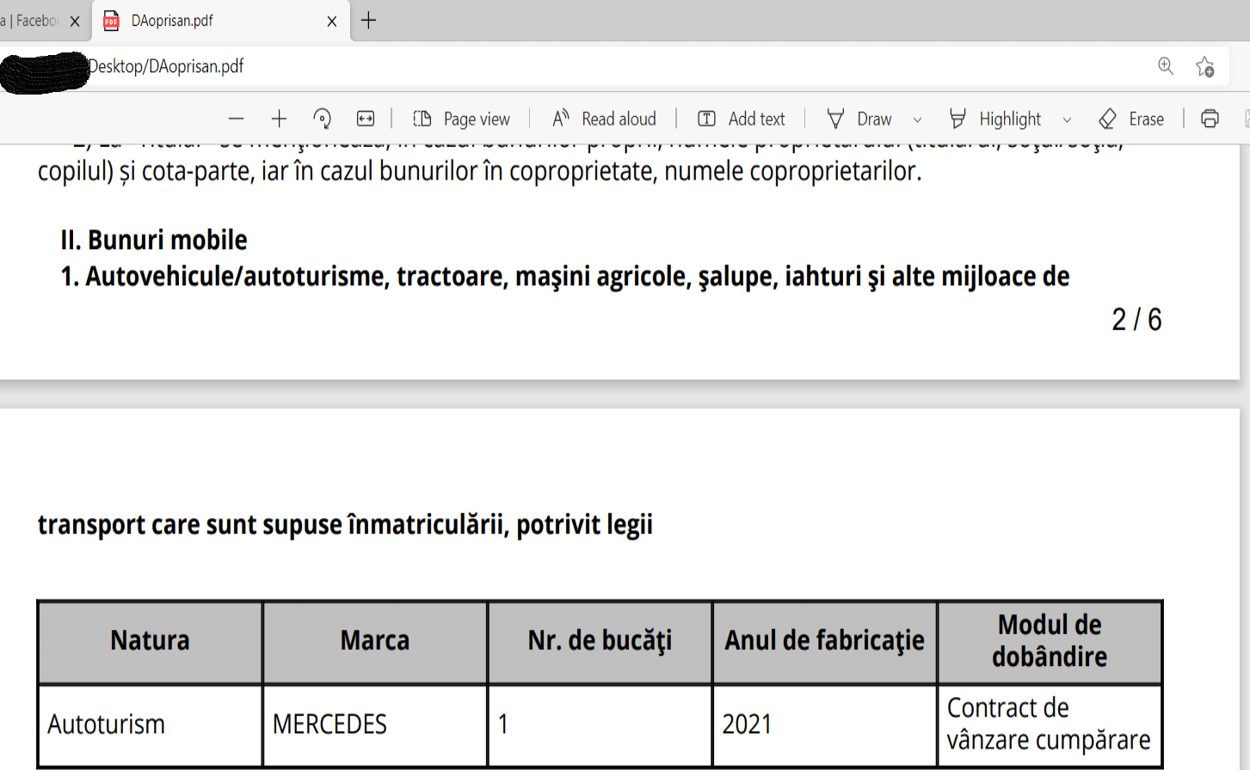
Task: Open browser zoom magnifier in address bar
Action: point(1166,66)
